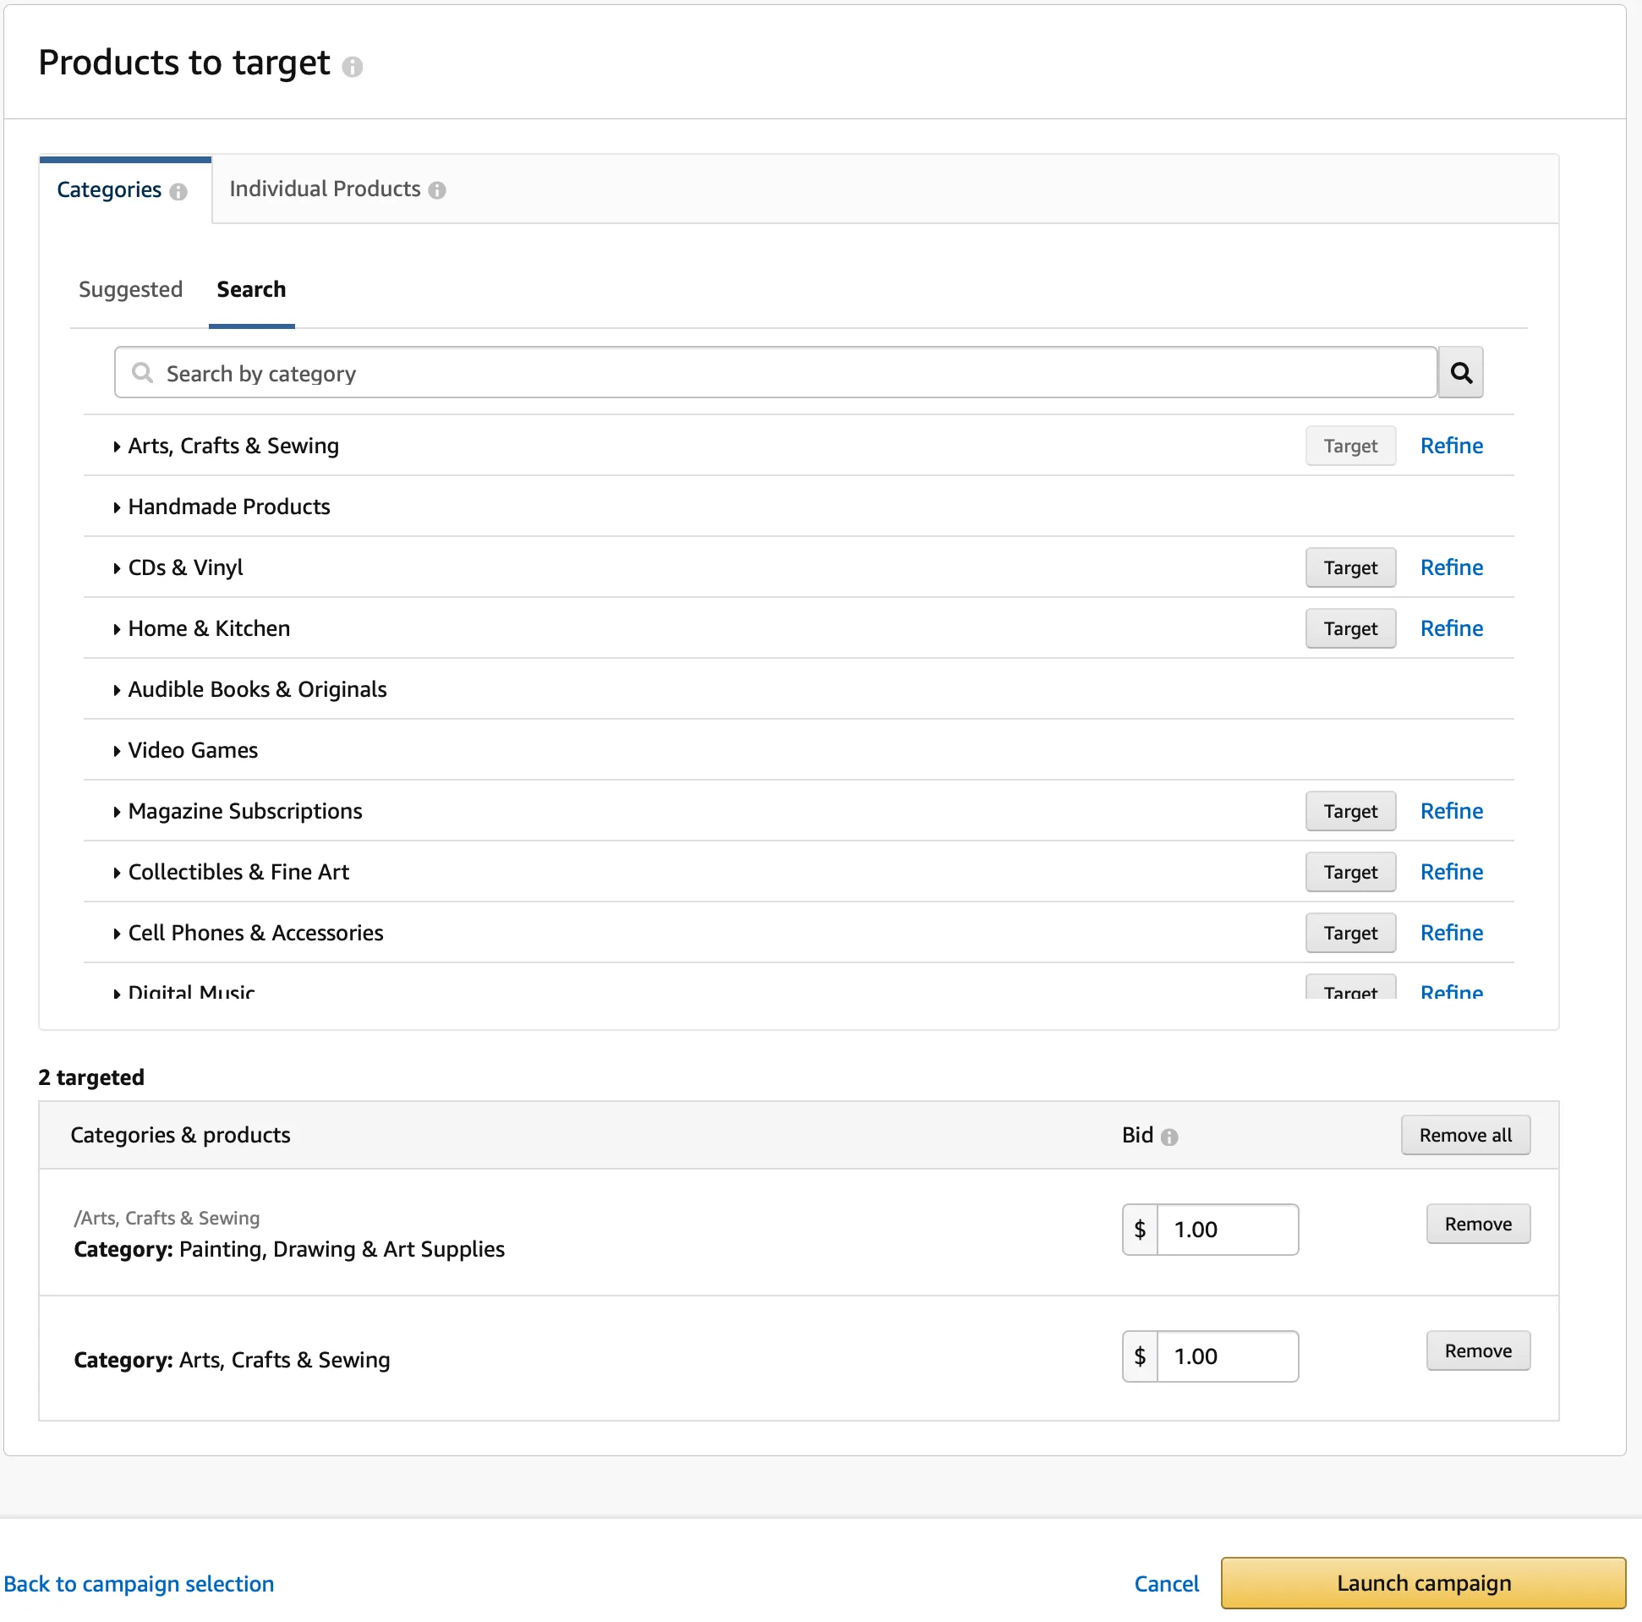Refine Cell Phones & Accessories category
Screen dimensions: 1642x1622
pos(1452,933)
